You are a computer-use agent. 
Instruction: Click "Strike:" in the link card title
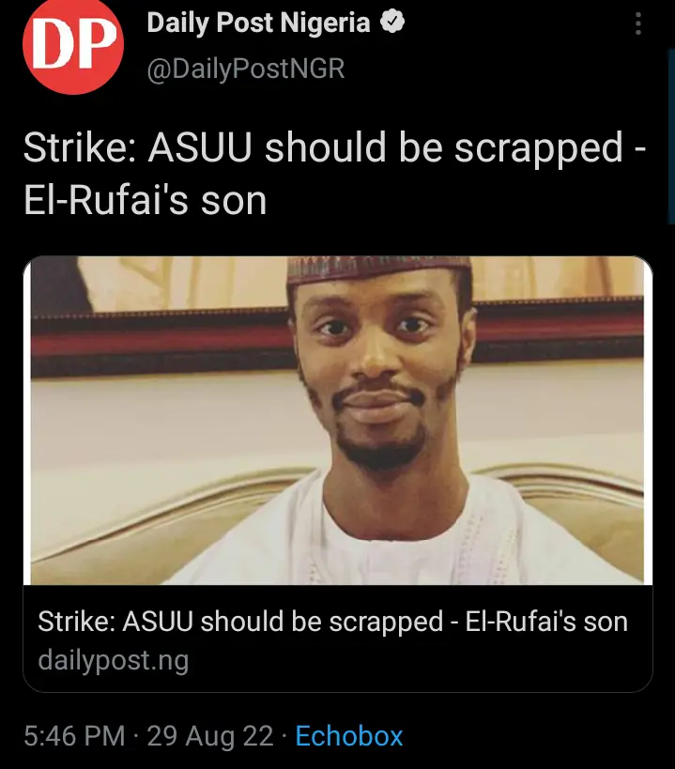pos(77,622)
